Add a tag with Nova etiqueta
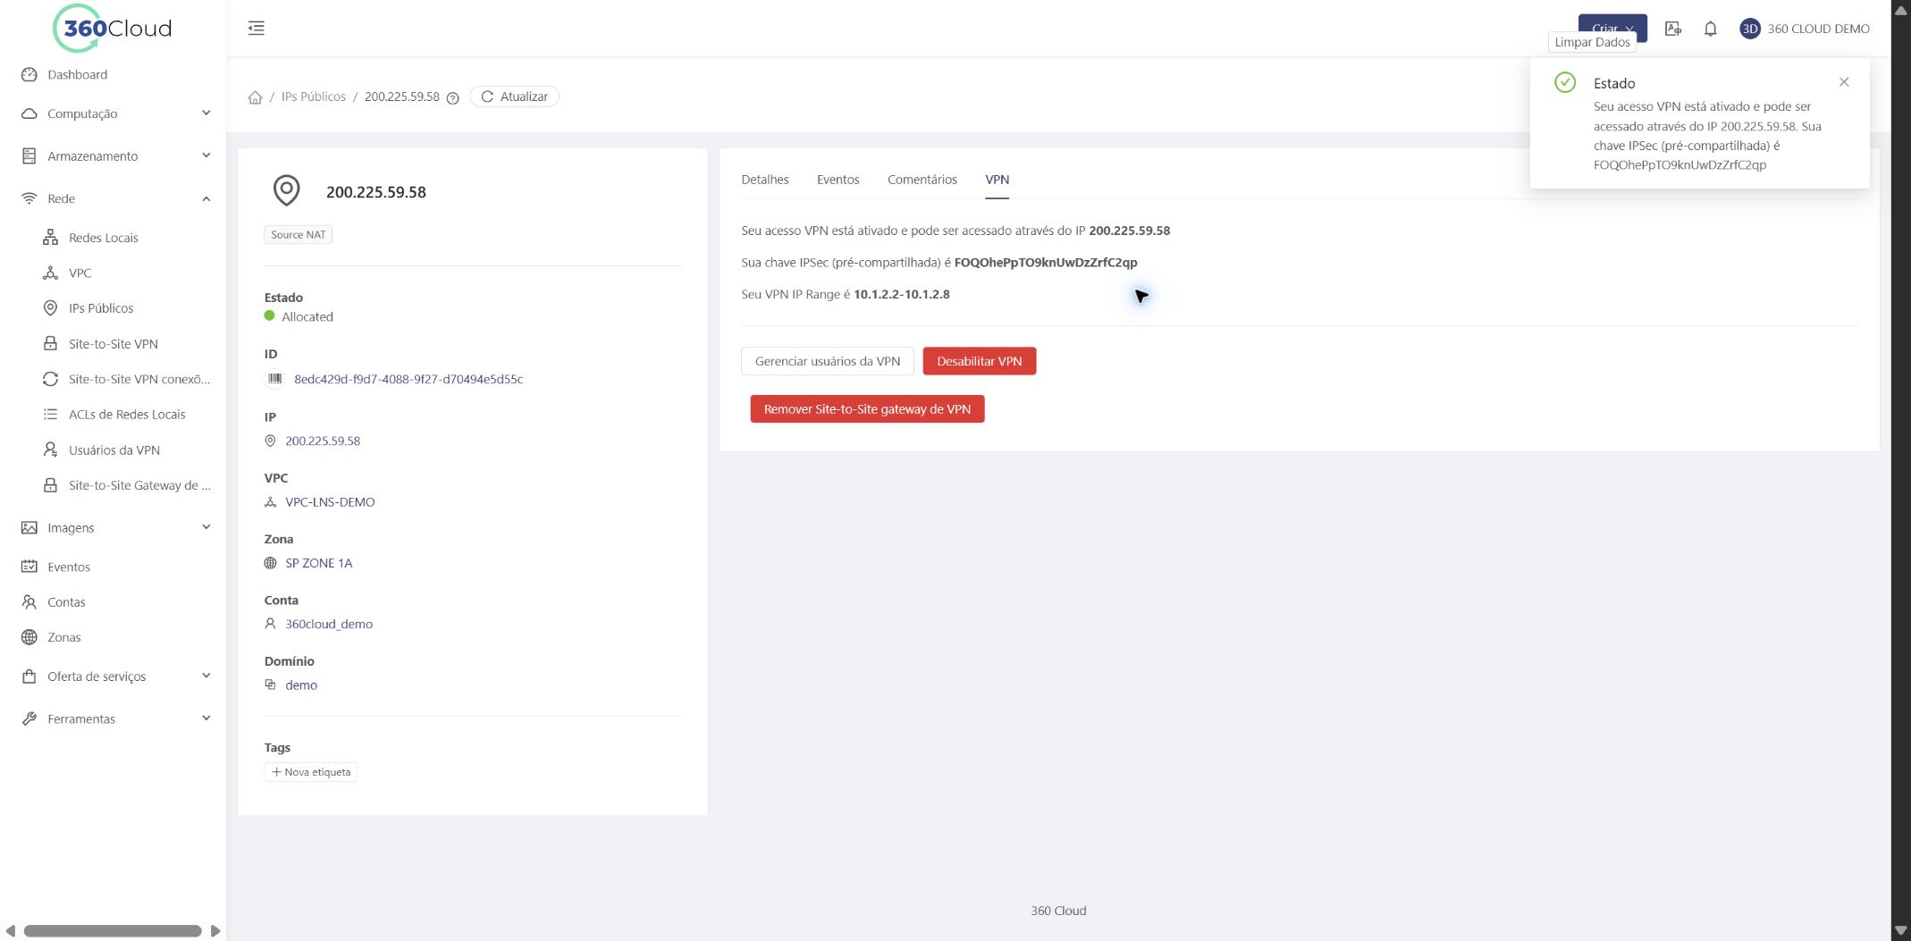 tap(310, 772)
